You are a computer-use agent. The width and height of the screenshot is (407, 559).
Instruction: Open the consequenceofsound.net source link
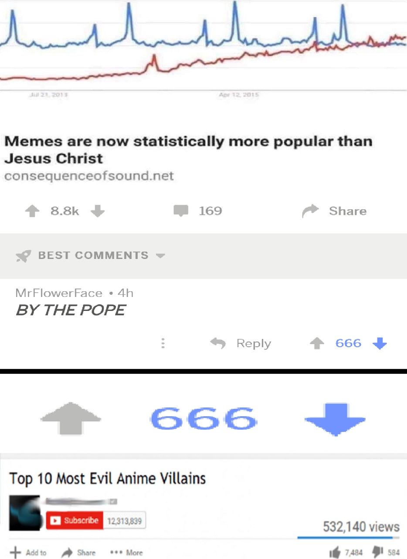(89, 176)
